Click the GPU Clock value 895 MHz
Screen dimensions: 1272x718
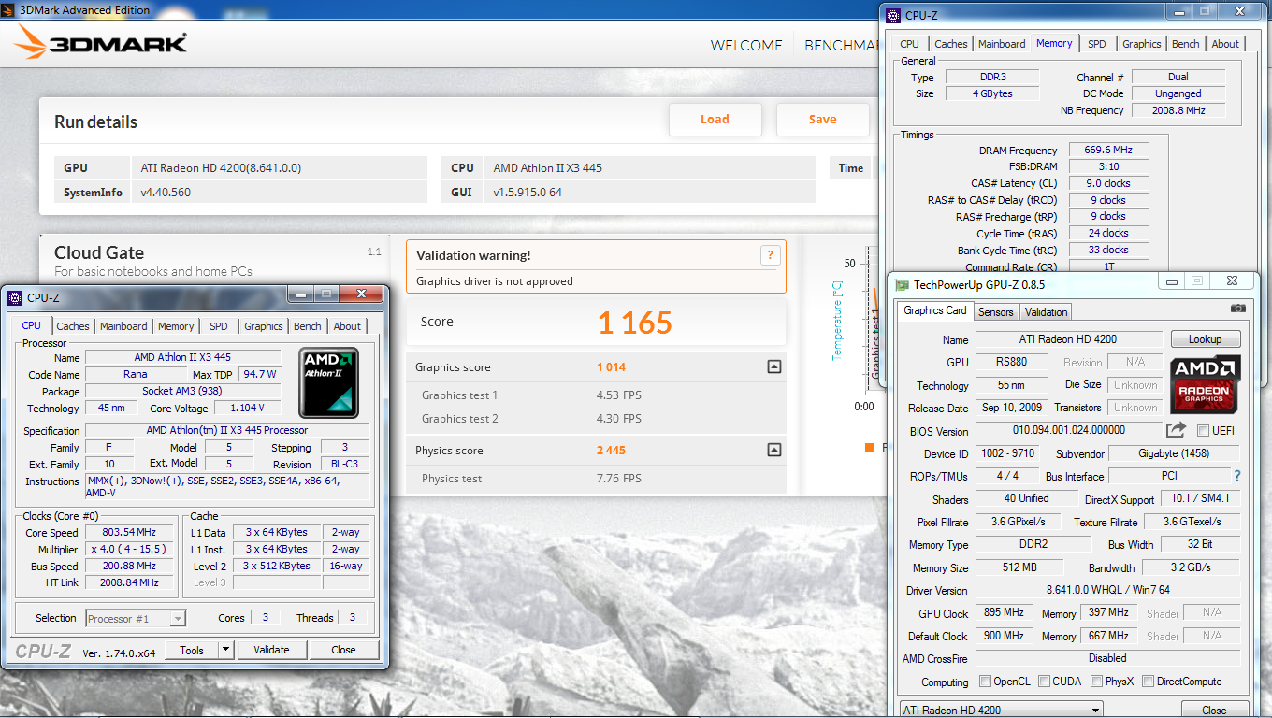pos(1005,613)
